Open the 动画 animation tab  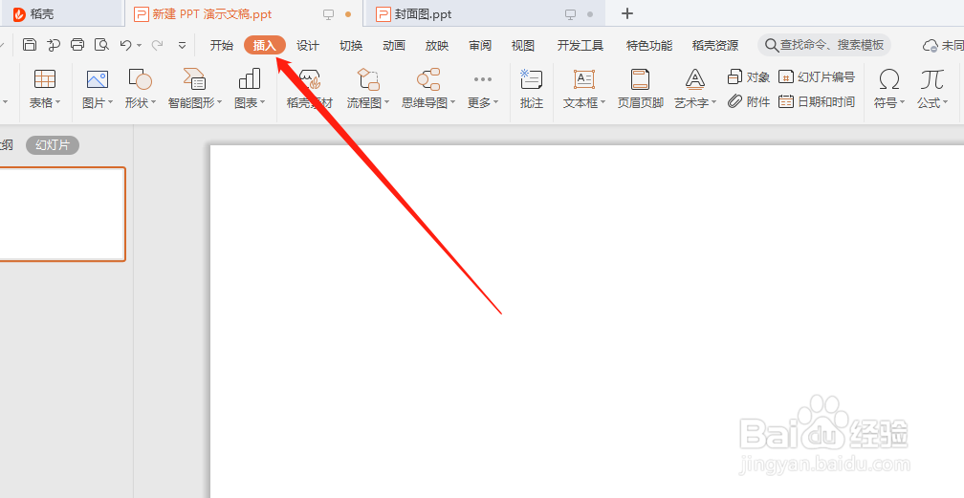click(393, 45)
